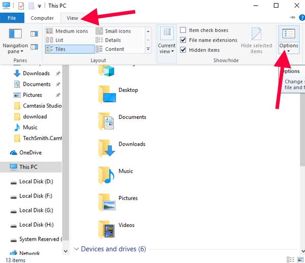Click the help question mark icon
This screenshot has height=263, width=305.
302,18
